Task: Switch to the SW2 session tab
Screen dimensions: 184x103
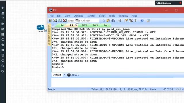Action: pyautogui.click(x=84, y=25)
